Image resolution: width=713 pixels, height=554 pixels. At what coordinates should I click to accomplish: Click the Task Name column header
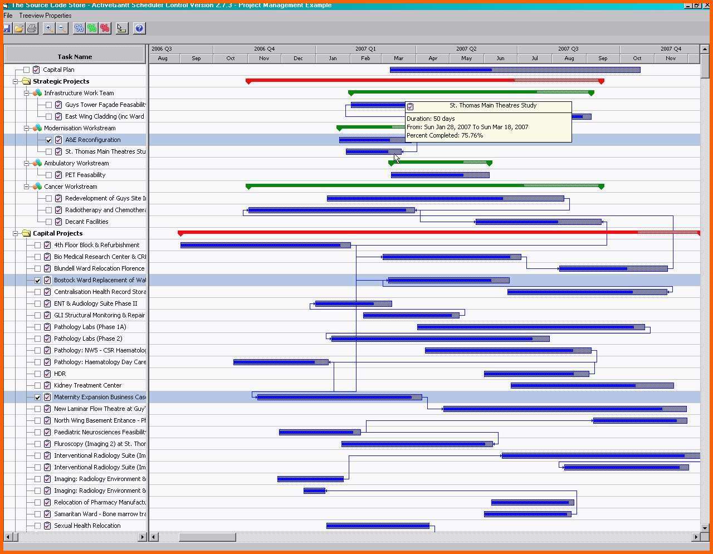point(75,56)
